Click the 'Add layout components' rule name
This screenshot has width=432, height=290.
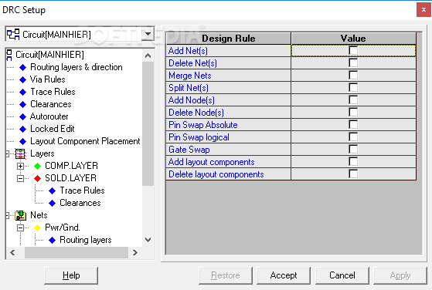click(x=211, y=162)
